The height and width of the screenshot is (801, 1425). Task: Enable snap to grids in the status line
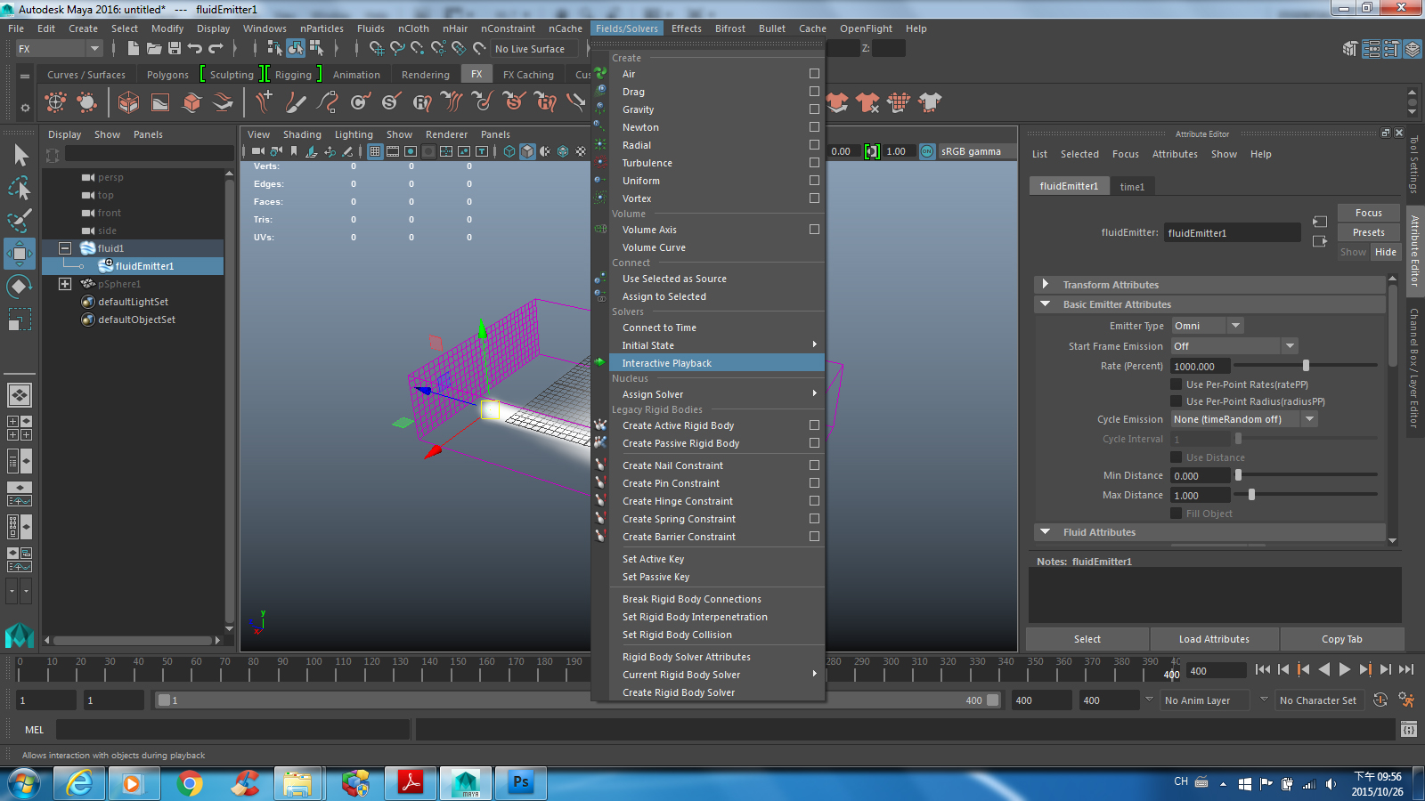coord(378,49)
